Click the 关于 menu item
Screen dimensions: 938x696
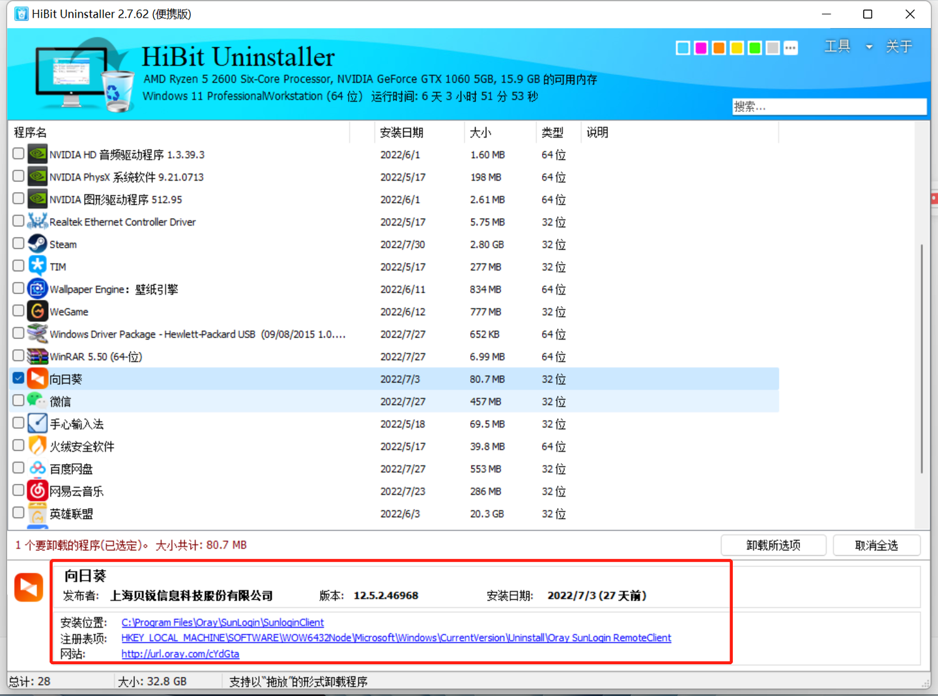pyautogui.click(x=898, y=46)
